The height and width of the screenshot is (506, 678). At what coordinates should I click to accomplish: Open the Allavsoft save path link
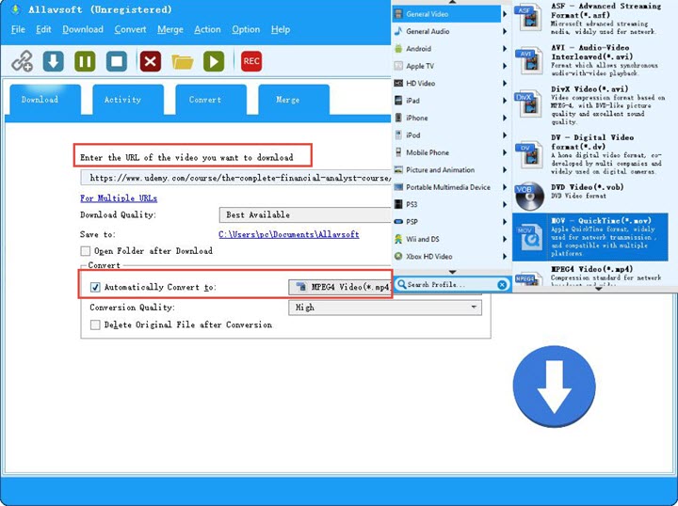point(289,234)
